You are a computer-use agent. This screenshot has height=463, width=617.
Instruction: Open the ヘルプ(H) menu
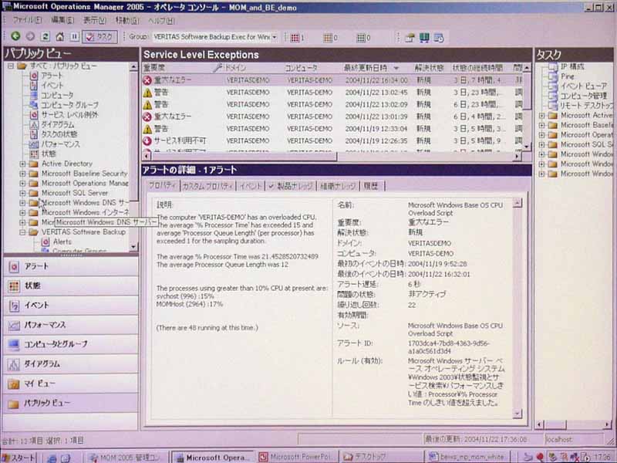point(161,20)
